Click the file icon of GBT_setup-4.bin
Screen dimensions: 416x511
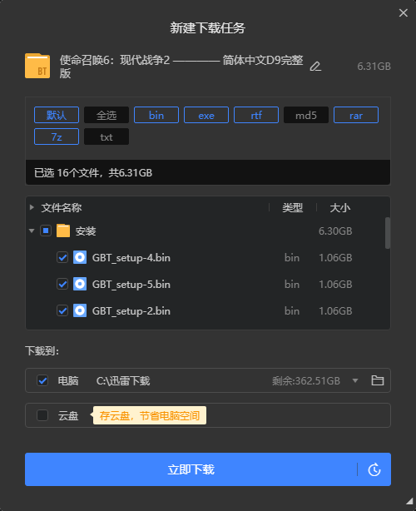(x=80, y=257)
